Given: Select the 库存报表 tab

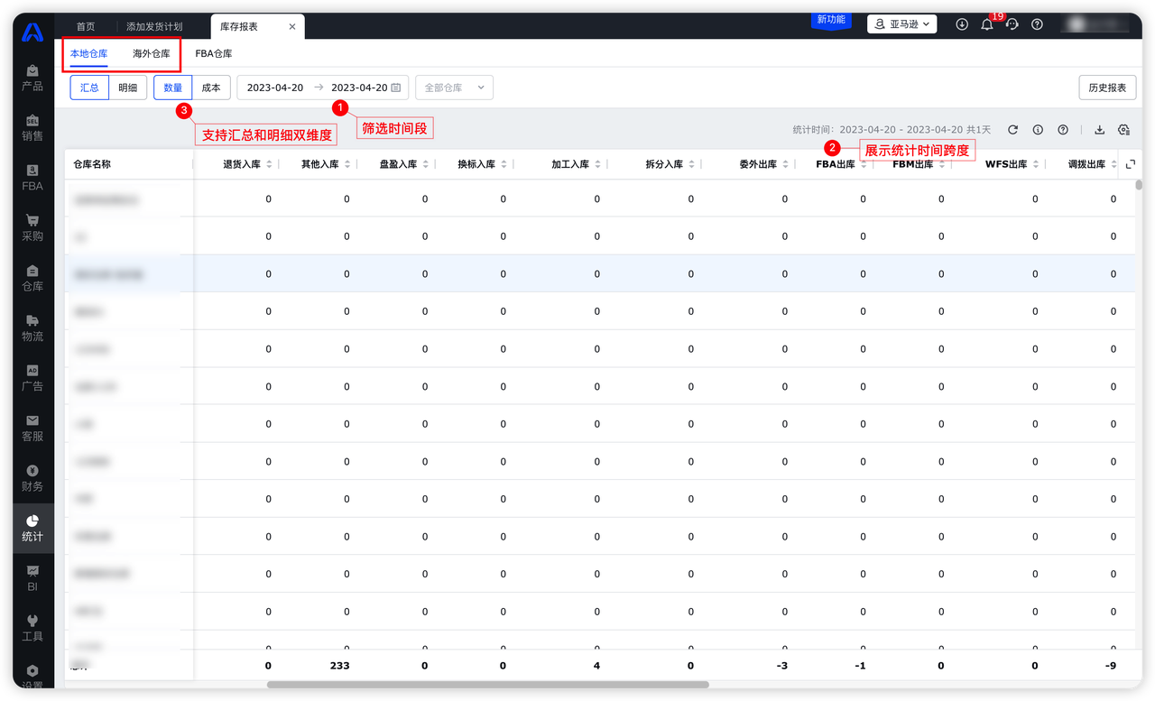Looking at the screenshot, I should click(239, 27).
